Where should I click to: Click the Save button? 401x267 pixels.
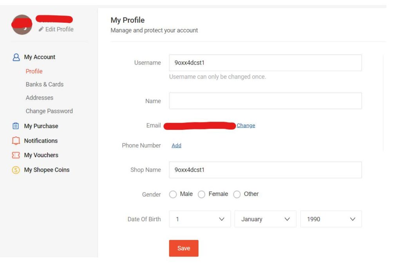pos(184,248)
